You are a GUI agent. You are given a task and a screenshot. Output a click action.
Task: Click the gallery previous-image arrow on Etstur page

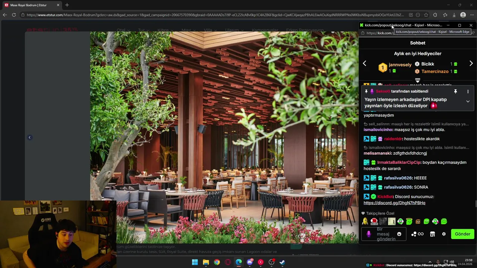pos(29,137)
